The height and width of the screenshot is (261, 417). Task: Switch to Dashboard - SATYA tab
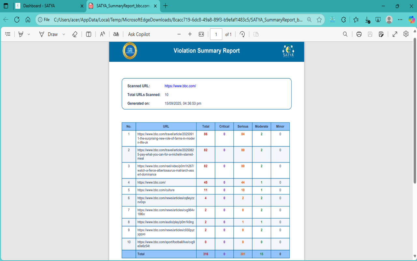[x=50, y=6]
